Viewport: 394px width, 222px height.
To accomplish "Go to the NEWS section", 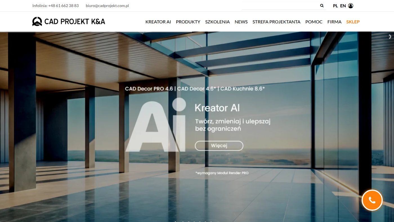I will pyautogui.click(x=241, y=22).
